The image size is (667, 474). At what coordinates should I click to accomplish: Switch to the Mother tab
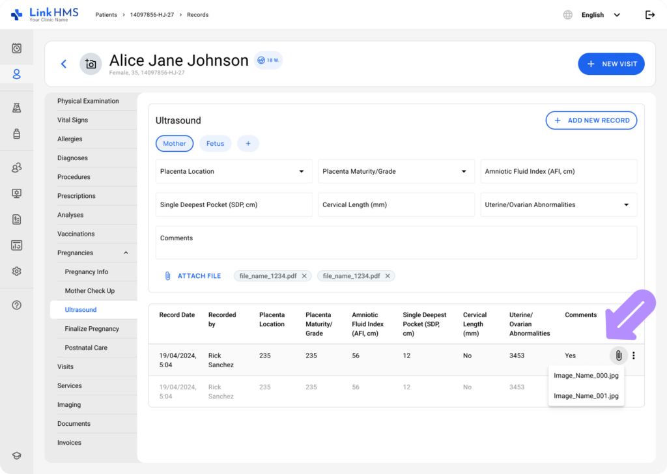[175, 144]
